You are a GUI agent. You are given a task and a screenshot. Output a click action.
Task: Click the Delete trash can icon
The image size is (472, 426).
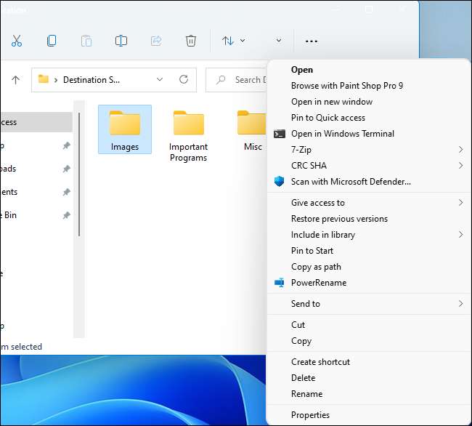pos(190,41)
